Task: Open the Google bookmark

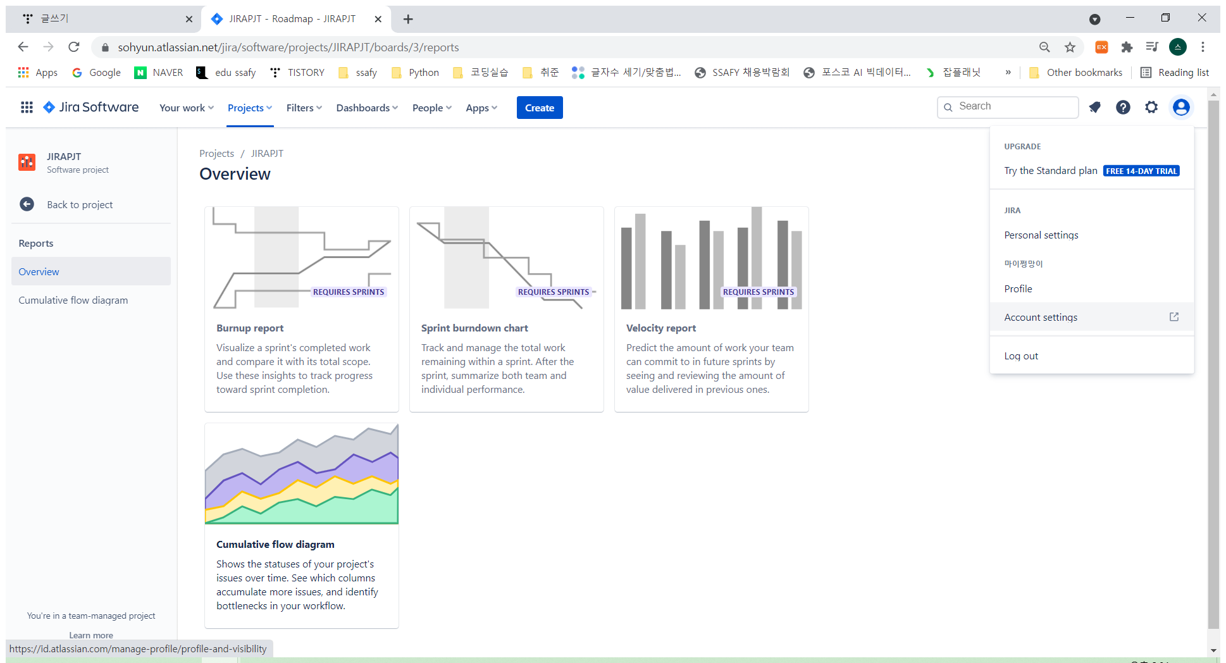Action: tap(96, 73)
